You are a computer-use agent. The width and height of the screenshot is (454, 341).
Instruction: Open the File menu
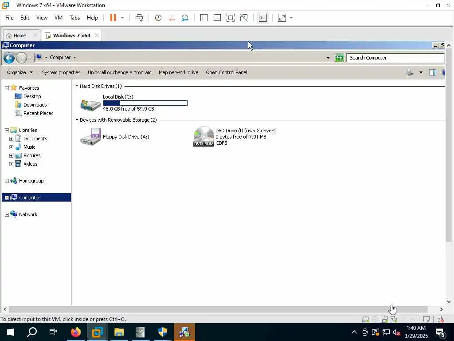tap(9, 18)
